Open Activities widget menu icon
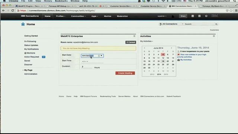Viewport: 238px width, 134px height. point(214,36)
